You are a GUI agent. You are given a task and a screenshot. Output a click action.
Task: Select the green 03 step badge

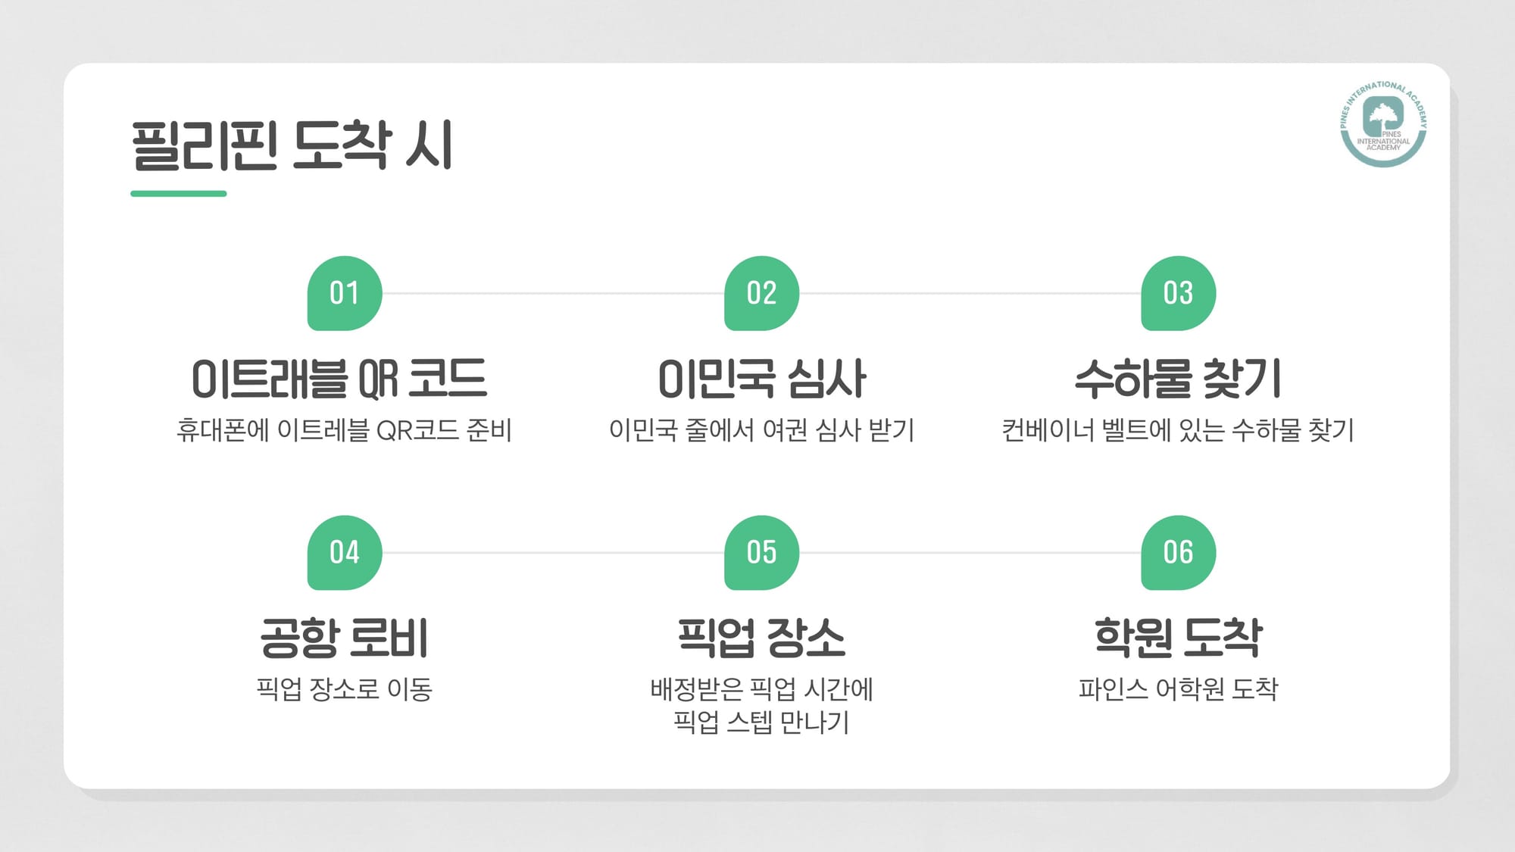coord(1178,293)
